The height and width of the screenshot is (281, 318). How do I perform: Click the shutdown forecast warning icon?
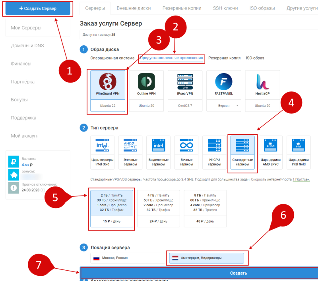14,188
